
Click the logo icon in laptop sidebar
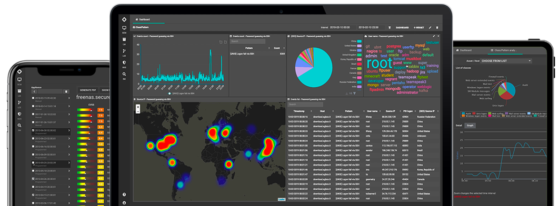point(124,19)
